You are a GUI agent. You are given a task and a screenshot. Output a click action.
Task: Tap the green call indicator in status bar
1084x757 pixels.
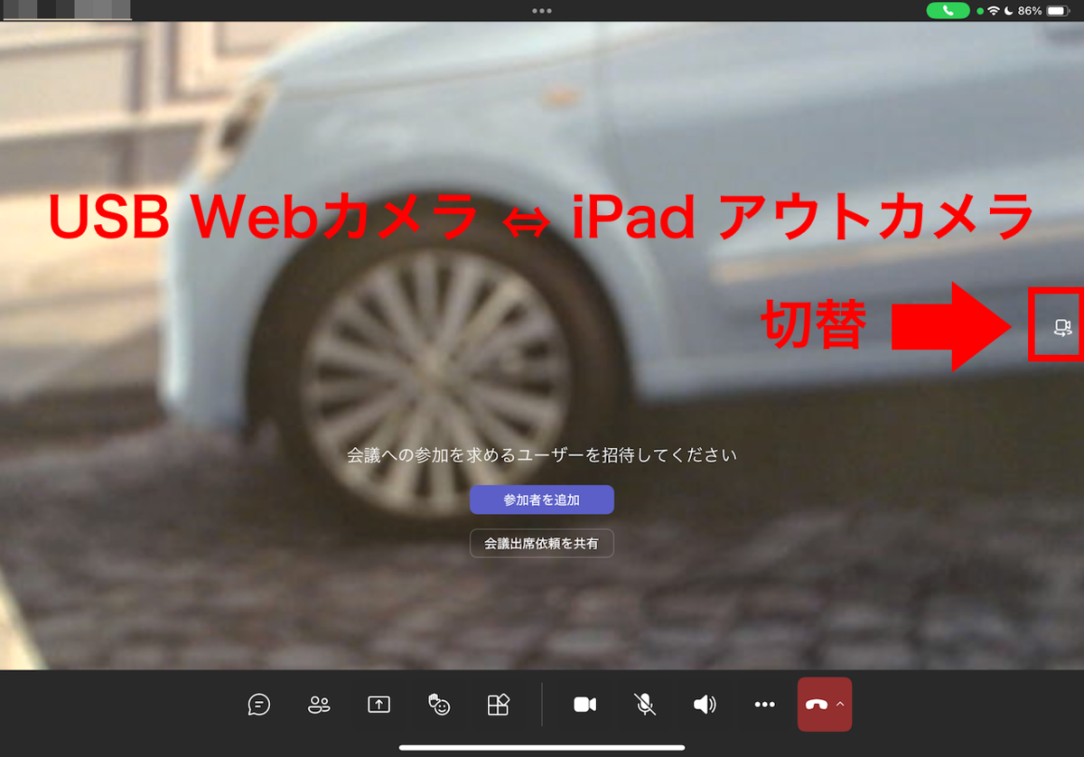click(x=948, y=11)
